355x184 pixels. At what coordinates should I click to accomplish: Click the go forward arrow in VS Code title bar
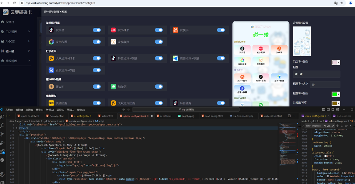tap(128, 110)
